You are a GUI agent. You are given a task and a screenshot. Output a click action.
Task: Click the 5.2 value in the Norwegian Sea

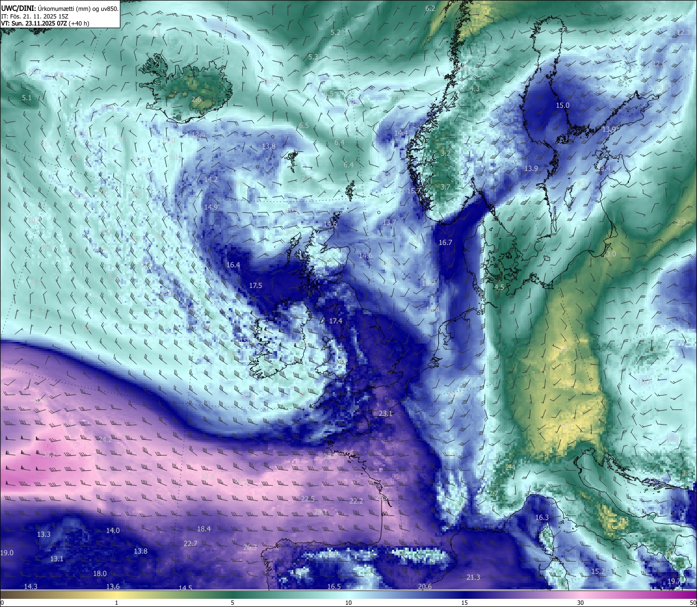(335, 33)
